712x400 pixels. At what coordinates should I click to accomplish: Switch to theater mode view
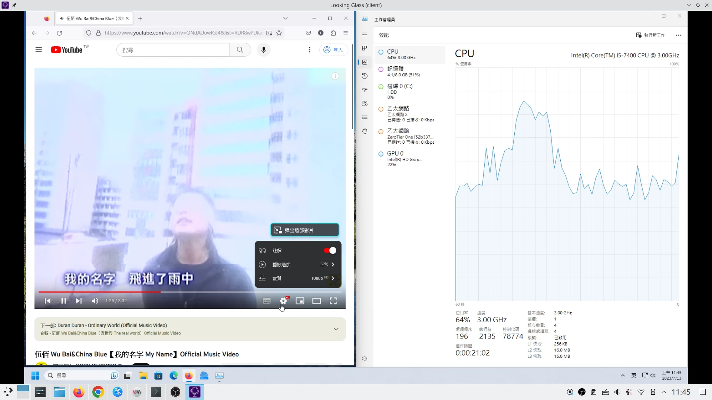(316, 301)
